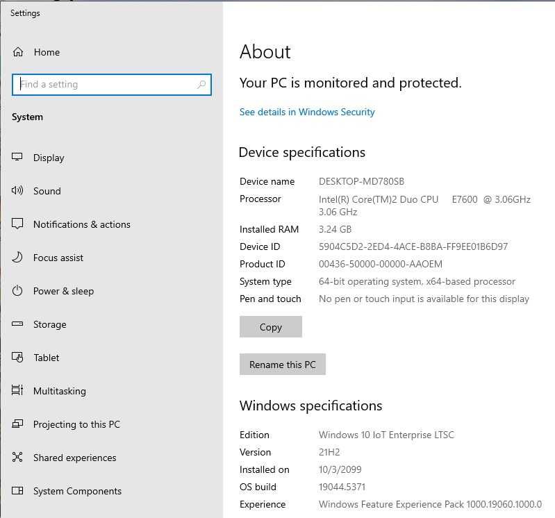Click the Projecting to this PC icon

point(17,424)
